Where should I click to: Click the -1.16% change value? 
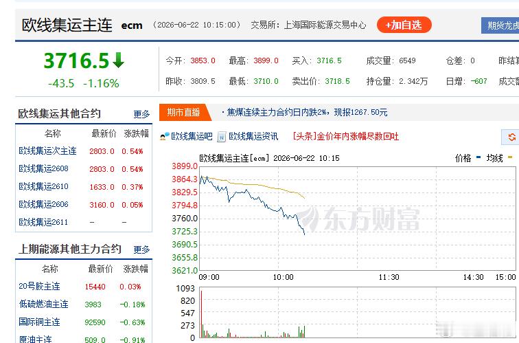101,83
